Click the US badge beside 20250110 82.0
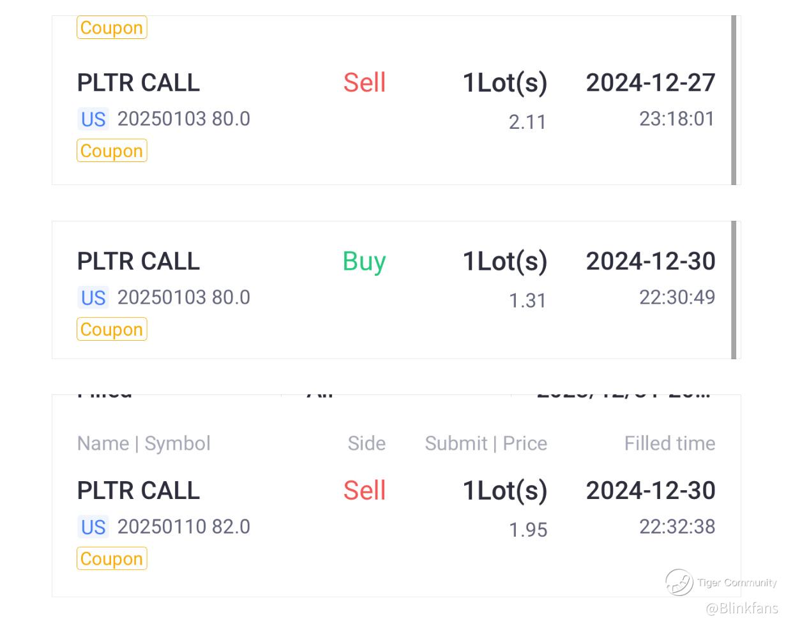793x626 pixels. click(93, 527)
